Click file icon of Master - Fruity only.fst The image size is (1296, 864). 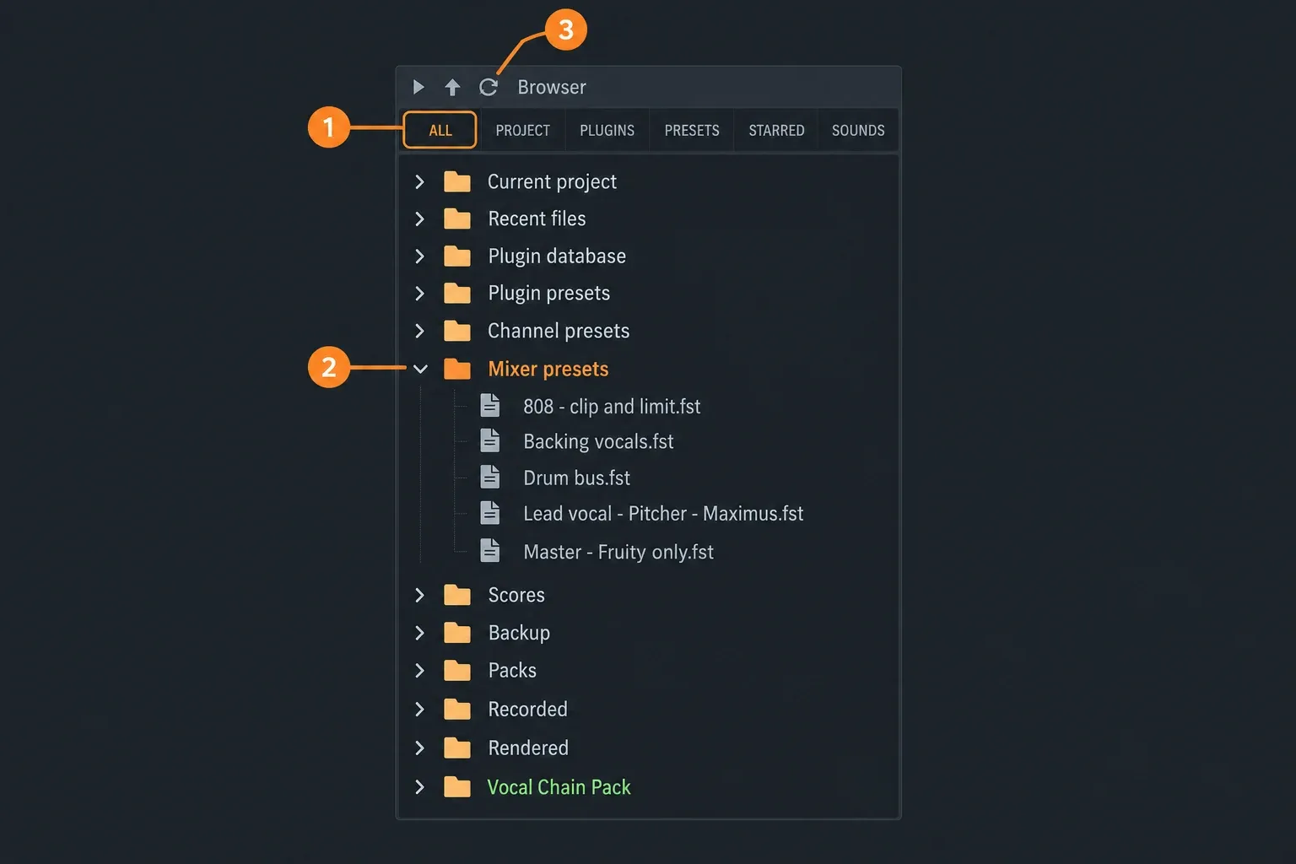point(490,550)
